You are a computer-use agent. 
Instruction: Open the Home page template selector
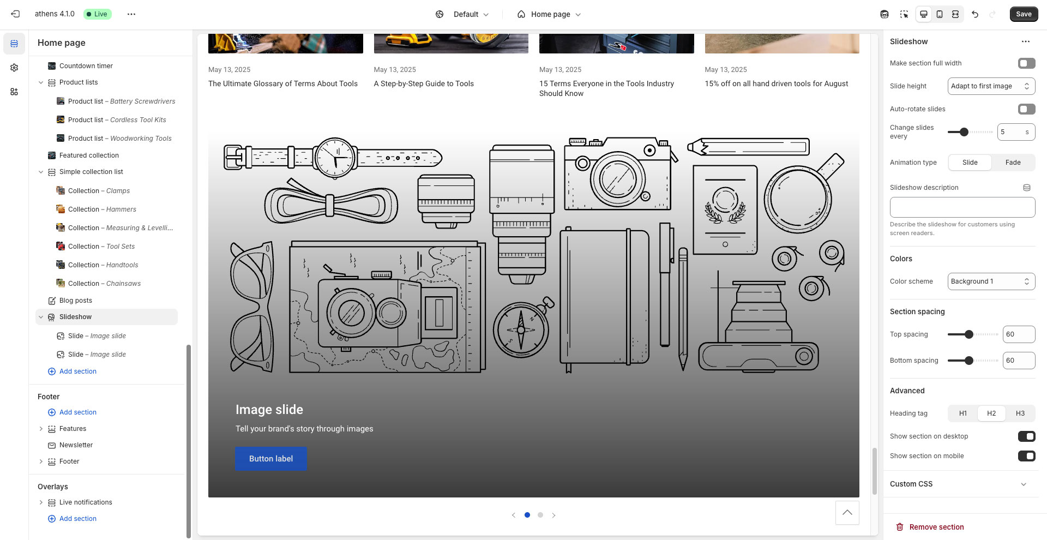549,14
